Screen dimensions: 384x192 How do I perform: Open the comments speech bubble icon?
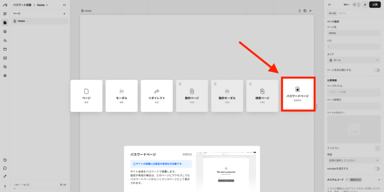coord(5,168)
